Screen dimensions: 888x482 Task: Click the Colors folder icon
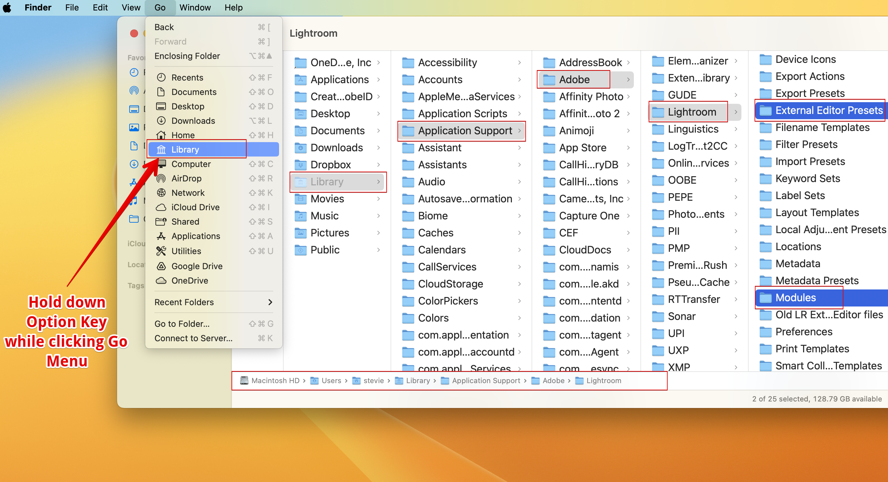(x=408, y=318)
